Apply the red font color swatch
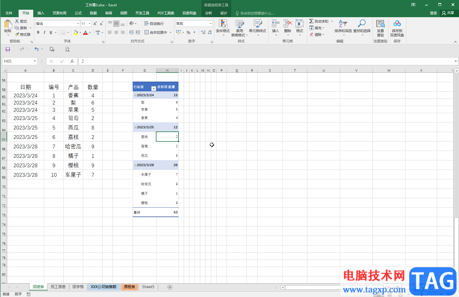 coord(85,32)
